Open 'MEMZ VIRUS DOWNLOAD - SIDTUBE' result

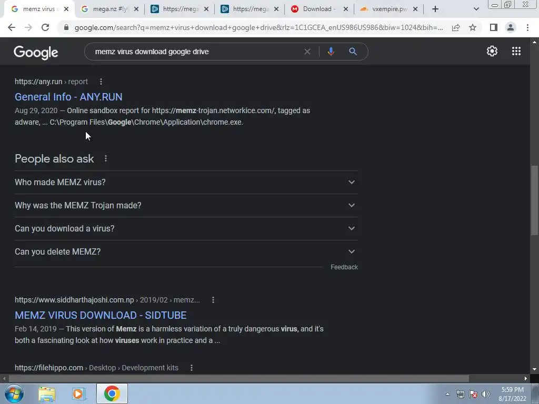pos(101,316)
